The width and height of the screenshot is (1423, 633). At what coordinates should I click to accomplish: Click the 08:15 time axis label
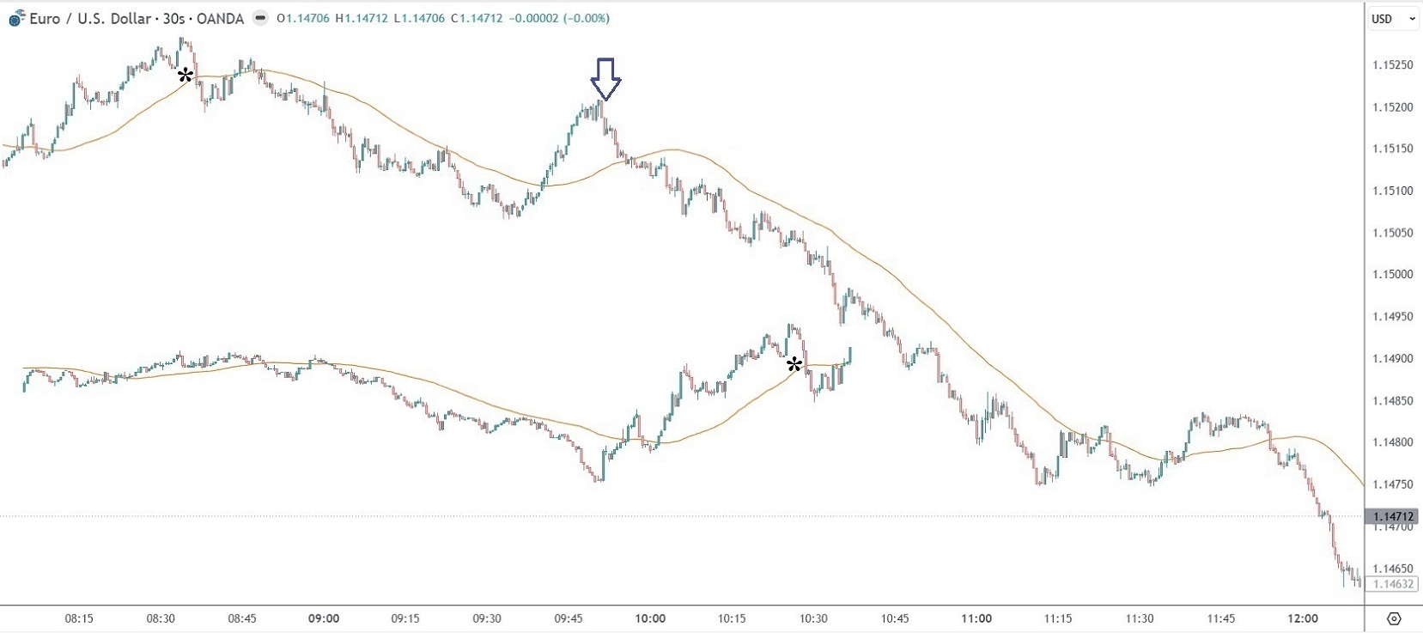click(79, 618)
